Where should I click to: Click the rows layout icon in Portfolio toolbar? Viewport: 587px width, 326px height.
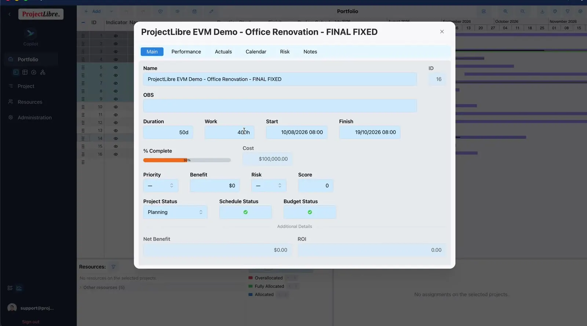[x=484, y=11]
